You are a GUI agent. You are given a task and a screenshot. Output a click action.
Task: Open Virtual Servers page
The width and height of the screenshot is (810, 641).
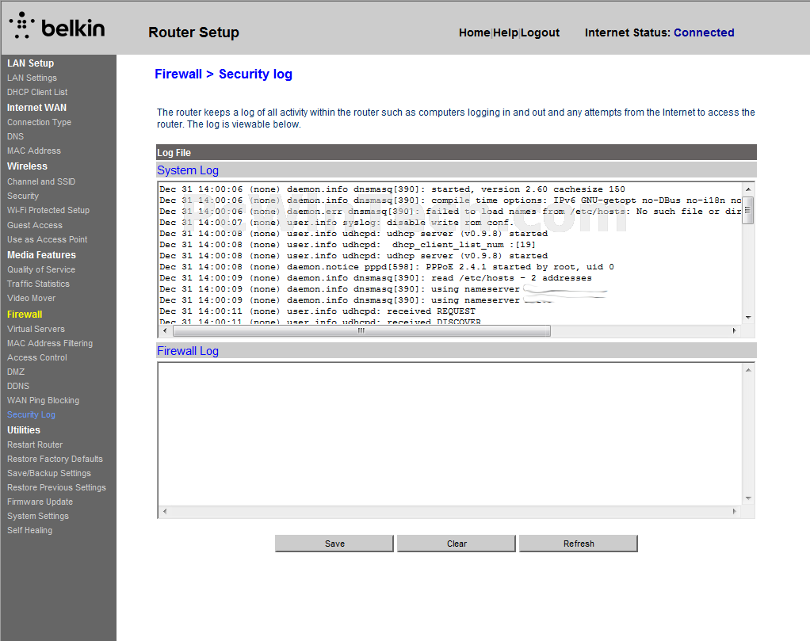click(36, 329)
